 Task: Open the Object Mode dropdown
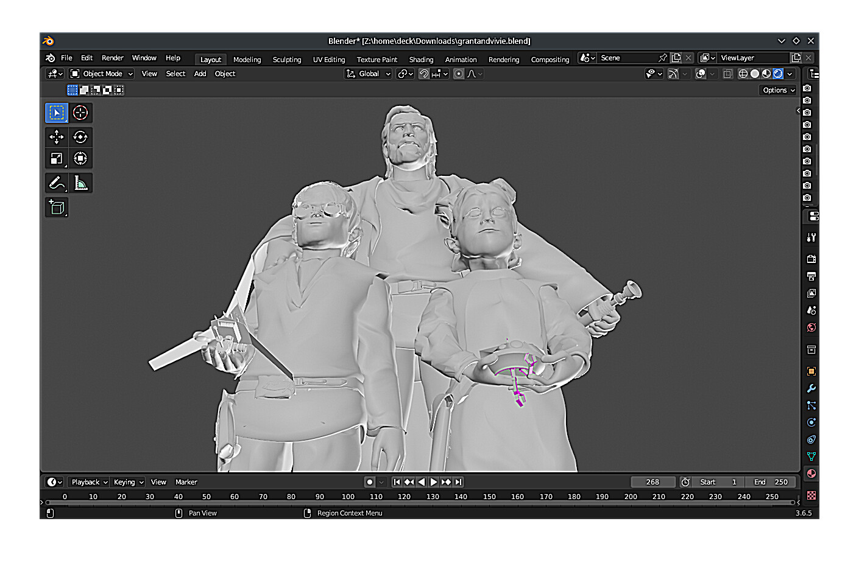[101, 74]
